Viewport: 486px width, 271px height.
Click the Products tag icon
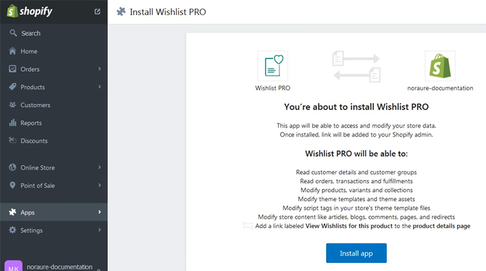12,86
